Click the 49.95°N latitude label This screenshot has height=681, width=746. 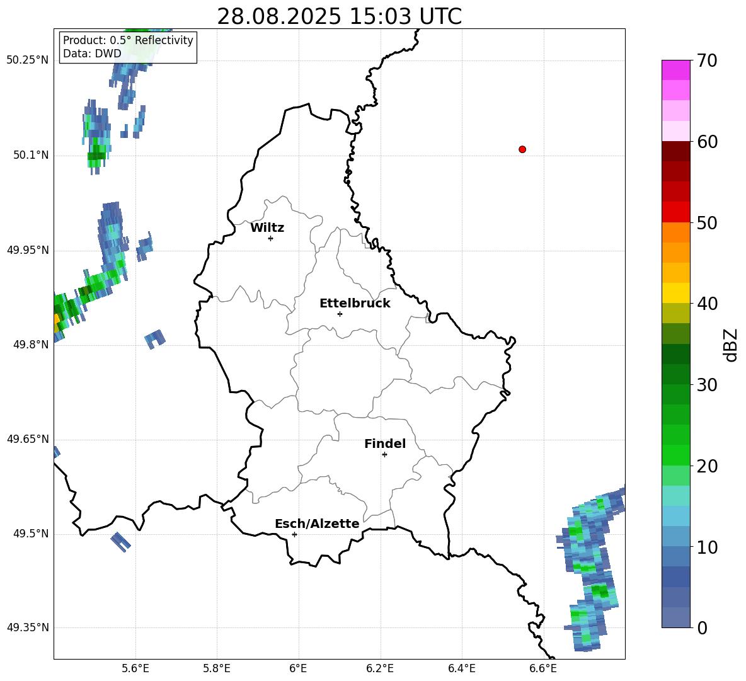[28, 250]
